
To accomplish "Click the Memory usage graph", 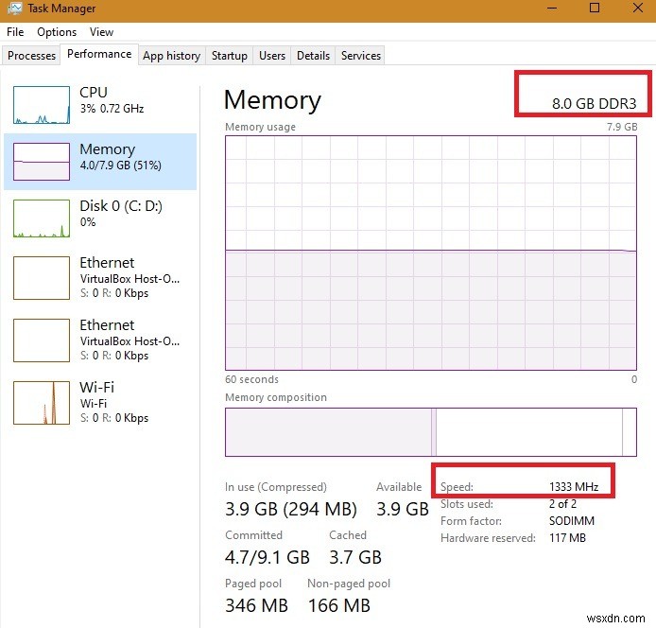I will point(431,253).
